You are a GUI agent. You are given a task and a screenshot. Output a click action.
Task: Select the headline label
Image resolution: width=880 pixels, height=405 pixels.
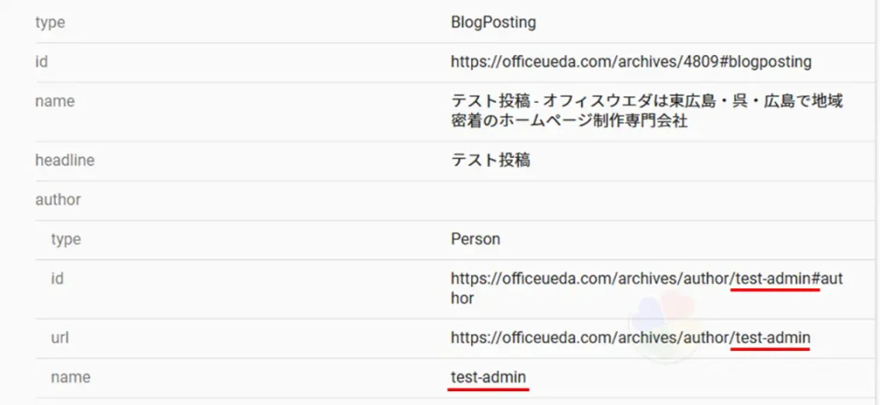(x=64, y=160)
